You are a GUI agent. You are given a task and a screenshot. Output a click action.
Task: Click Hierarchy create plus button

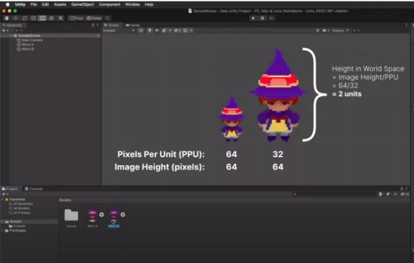(5, 31)
